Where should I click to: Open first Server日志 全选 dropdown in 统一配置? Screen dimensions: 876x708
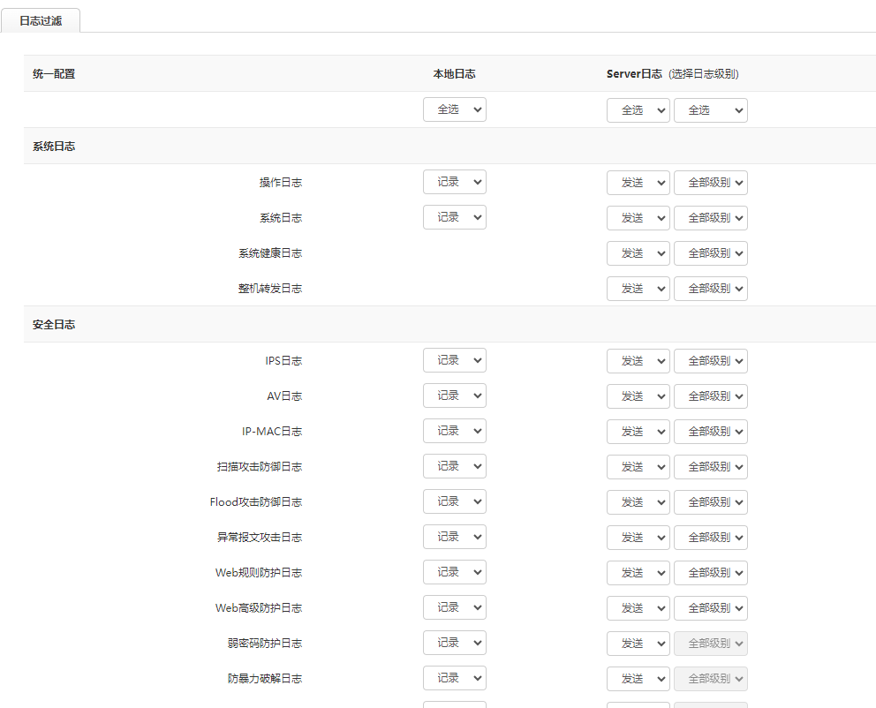tap(638, 110)
